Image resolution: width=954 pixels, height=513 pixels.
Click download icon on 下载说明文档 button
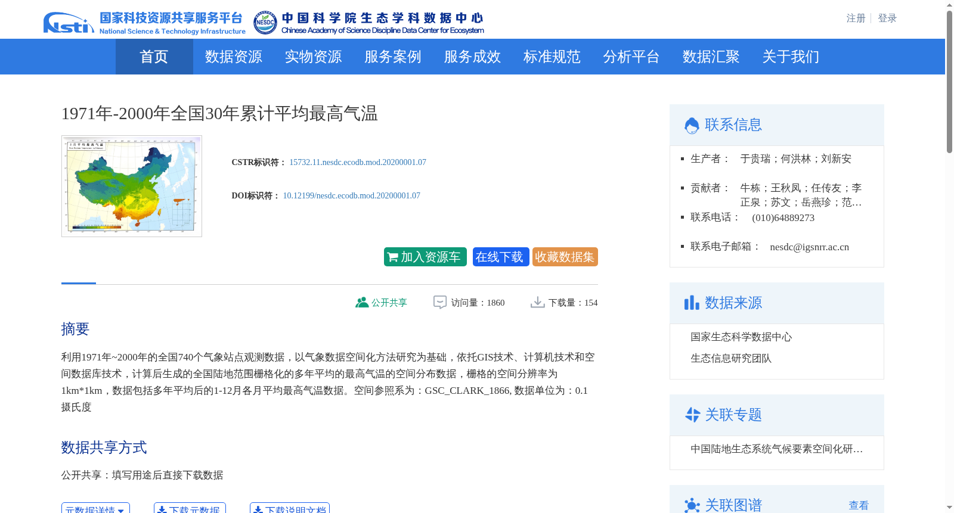(258, 511)
